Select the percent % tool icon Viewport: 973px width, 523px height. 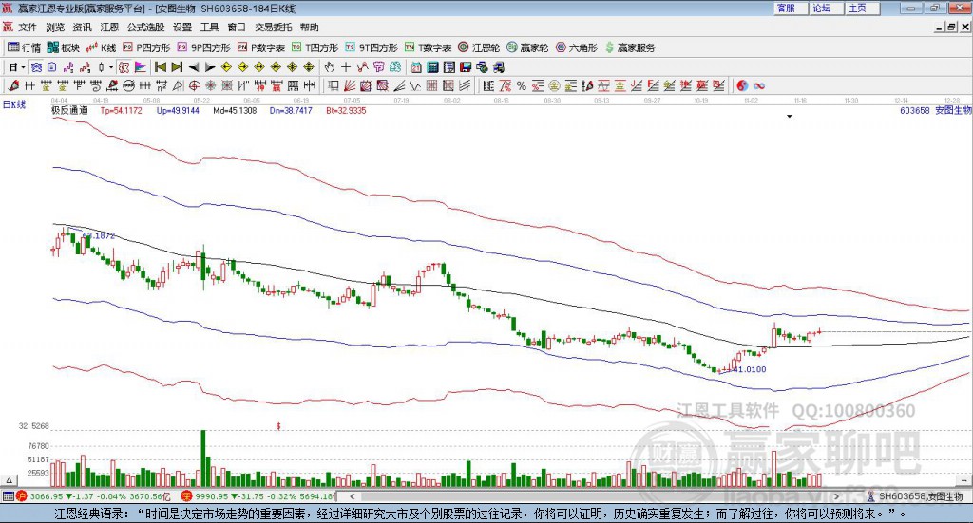[522, 85]
